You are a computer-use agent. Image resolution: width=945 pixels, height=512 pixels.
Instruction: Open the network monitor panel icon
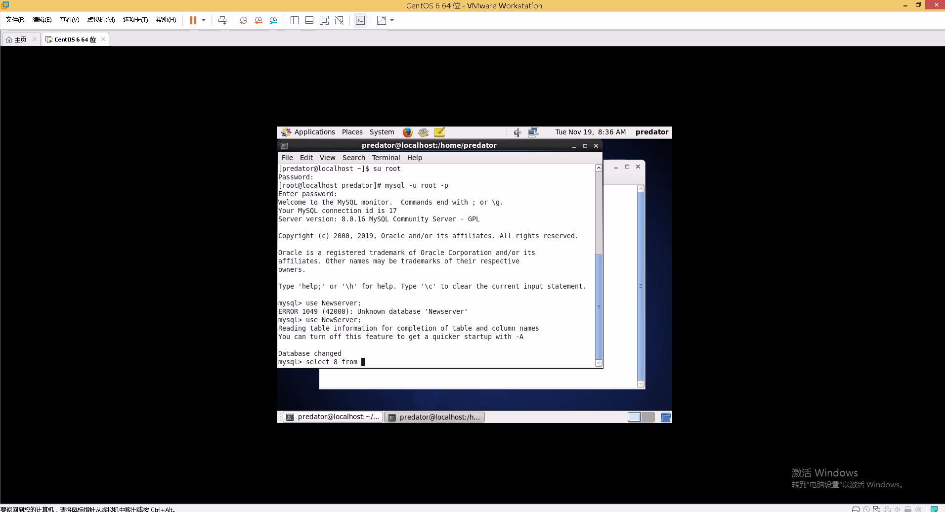click(534, 132)
